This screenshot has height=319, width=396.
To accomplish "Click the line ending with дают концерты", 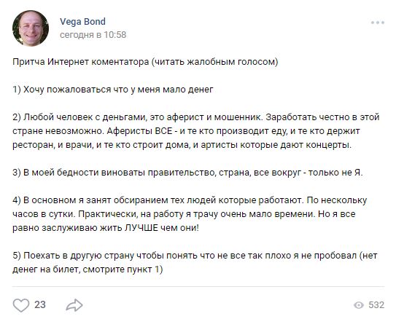I will pyautogui.click(x=182, y=145).
